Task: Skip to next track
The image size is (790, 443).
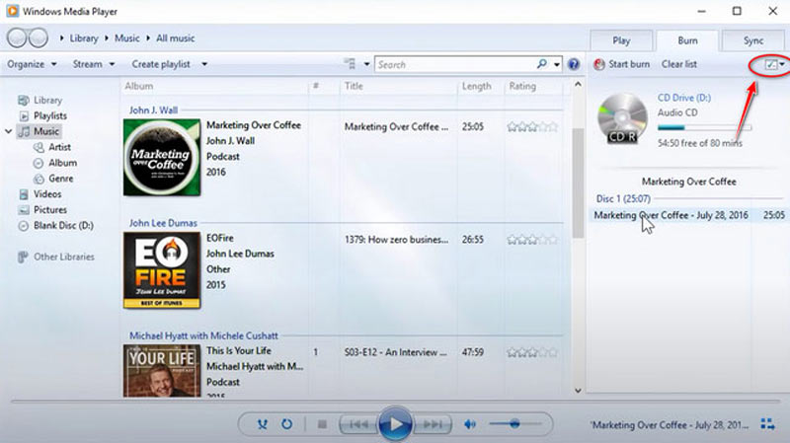Action: pyautogui.click(x=432, y=425)
